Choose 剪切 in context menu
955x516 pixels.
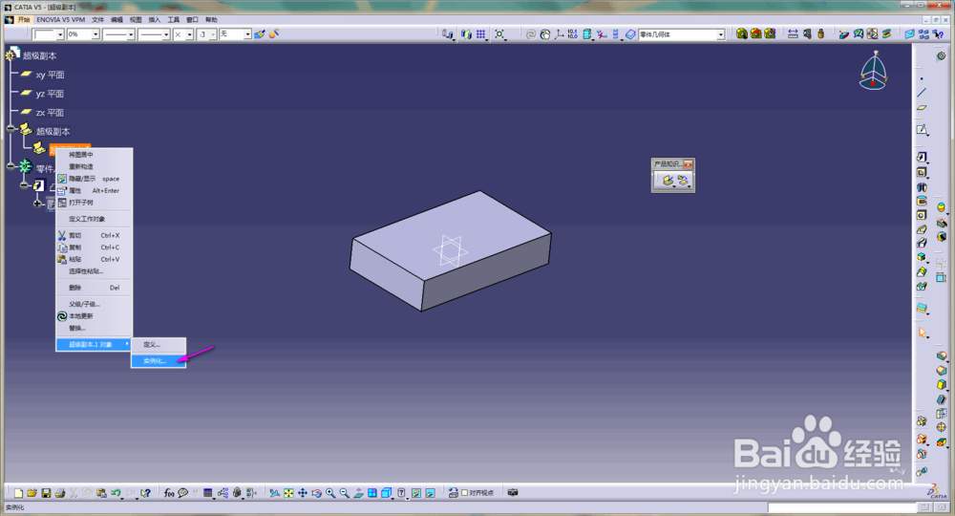click(94, 235)
